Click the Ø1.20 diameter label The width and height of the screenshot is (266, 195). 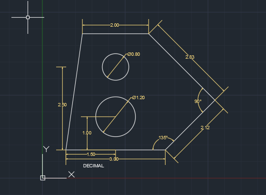pos(138,98)
